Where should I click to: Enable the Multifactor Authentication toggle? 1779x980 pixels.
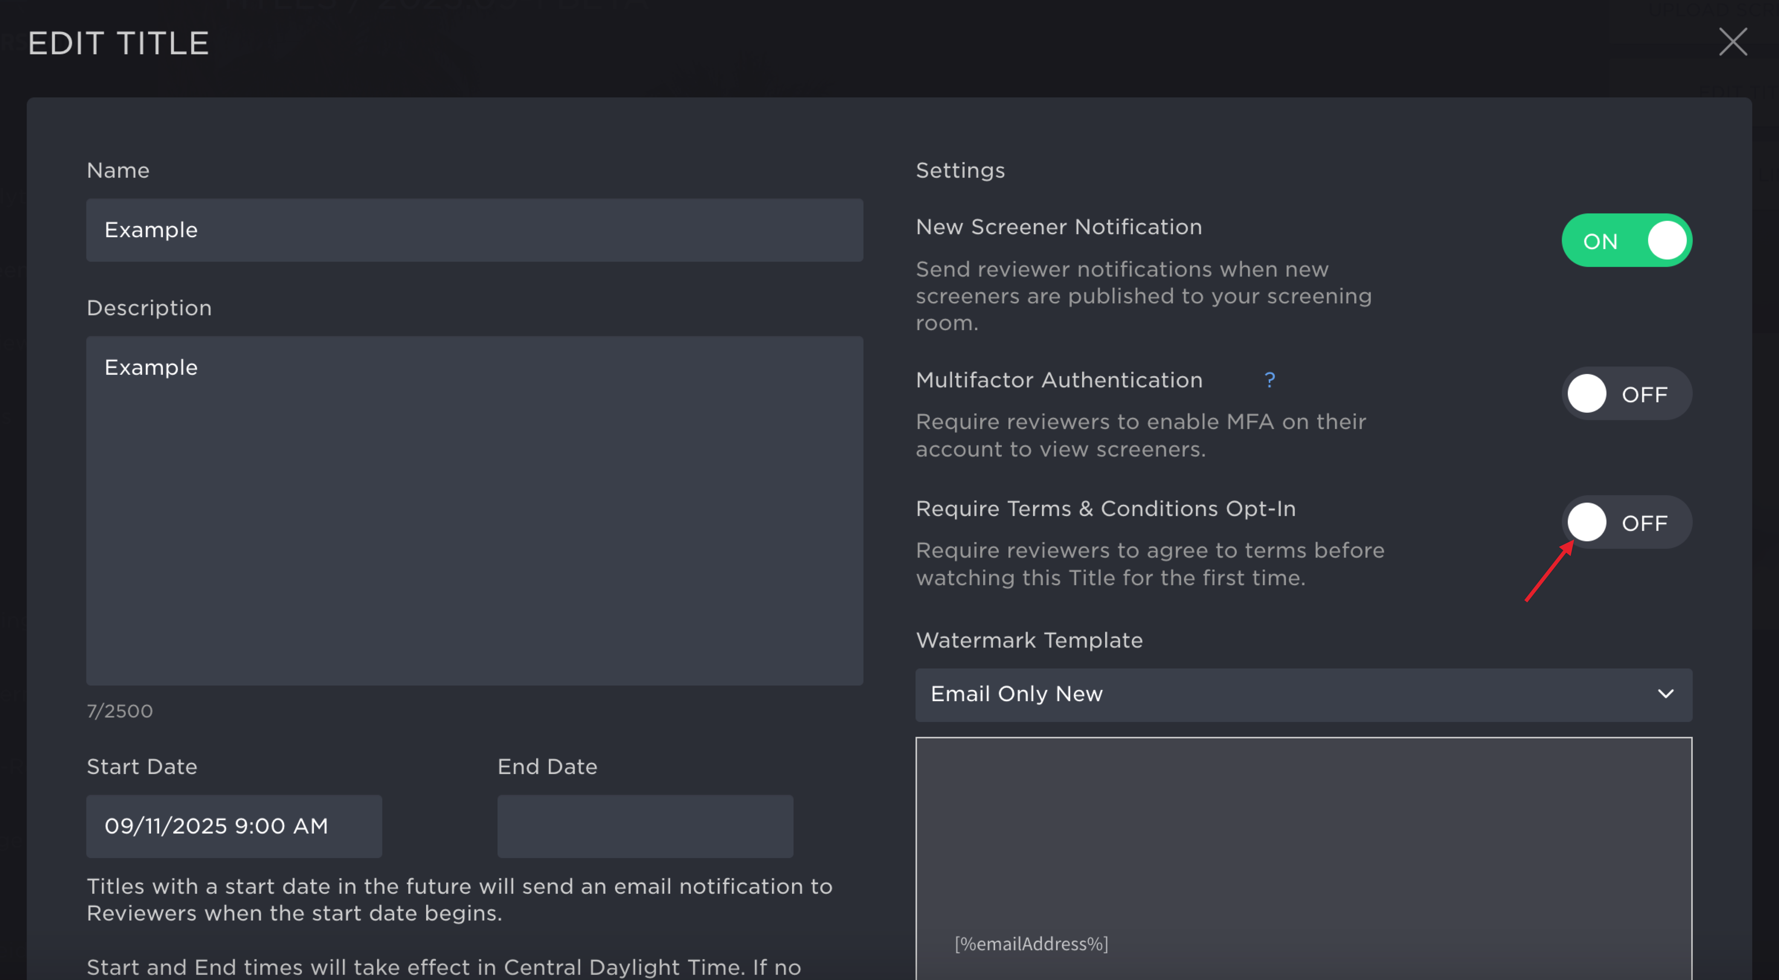tap(1627, 394)
